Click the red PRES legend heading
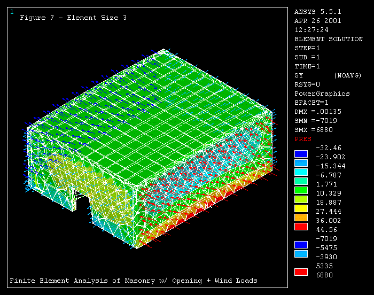374x295 pixels. coord(303,139)
